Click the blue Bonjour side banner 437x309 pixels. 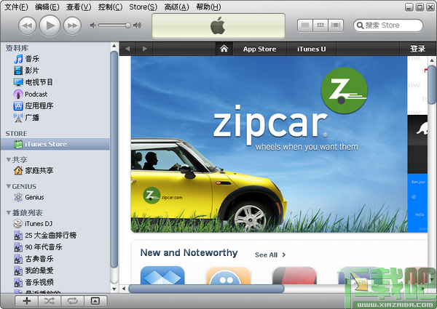point(417,203)
